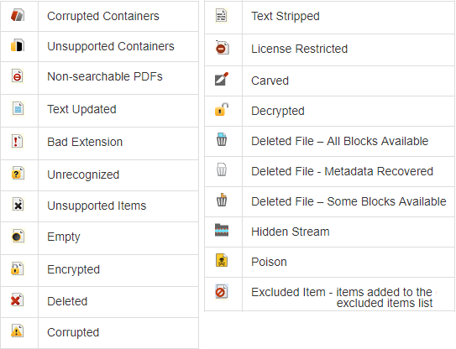Select the Non-searchable PDFs icon
The image size is (456, 349).
(18, 76)
